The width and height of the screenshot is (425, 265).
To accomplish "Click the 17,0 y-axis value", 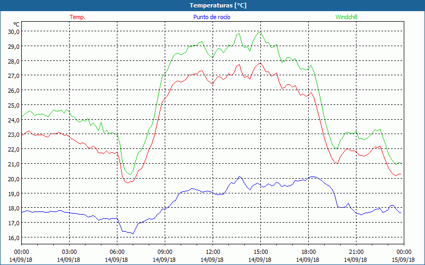I will coord(14,223).
